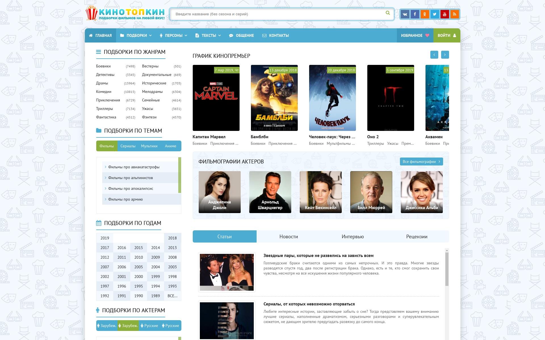The width and height of the screenshot is (545, 340).
Task: Open the Оно 2 poster
Action: [x=391, y=98]
